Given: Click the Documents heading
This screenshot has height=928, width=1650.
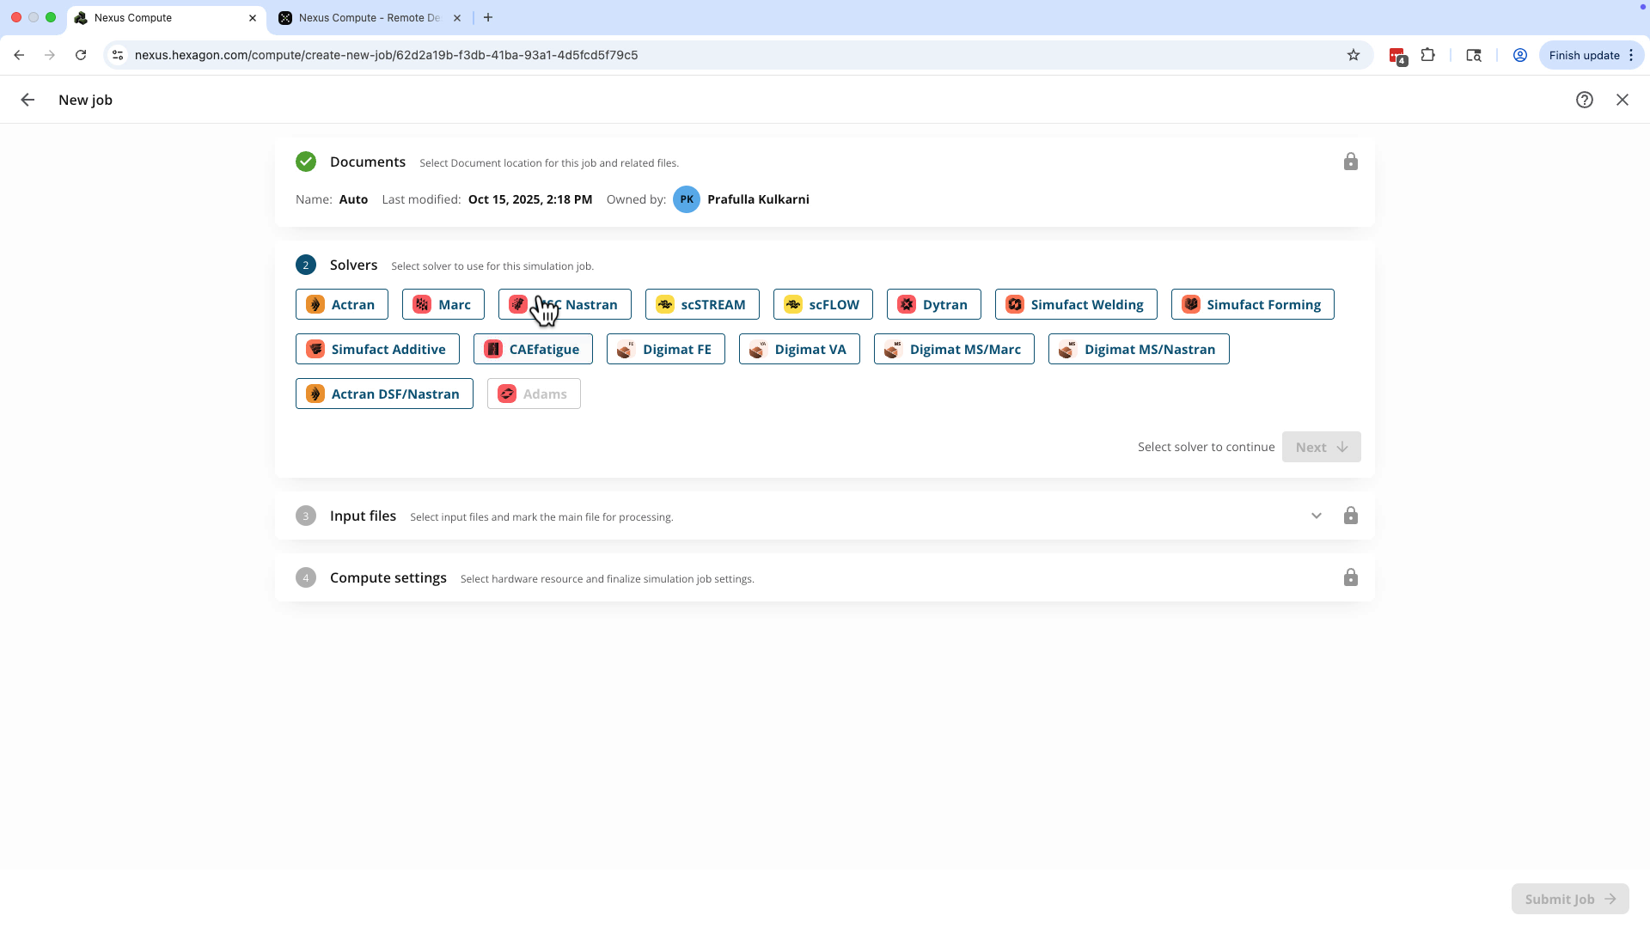Looking at the screenshot, I should (368, 162).
